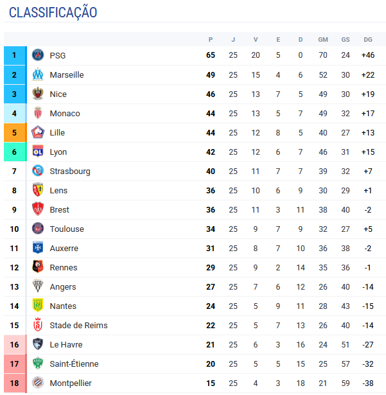This screenshot has width=386, height=395.
Task: Open the Toulouse team link
Action: coord(67,229)
